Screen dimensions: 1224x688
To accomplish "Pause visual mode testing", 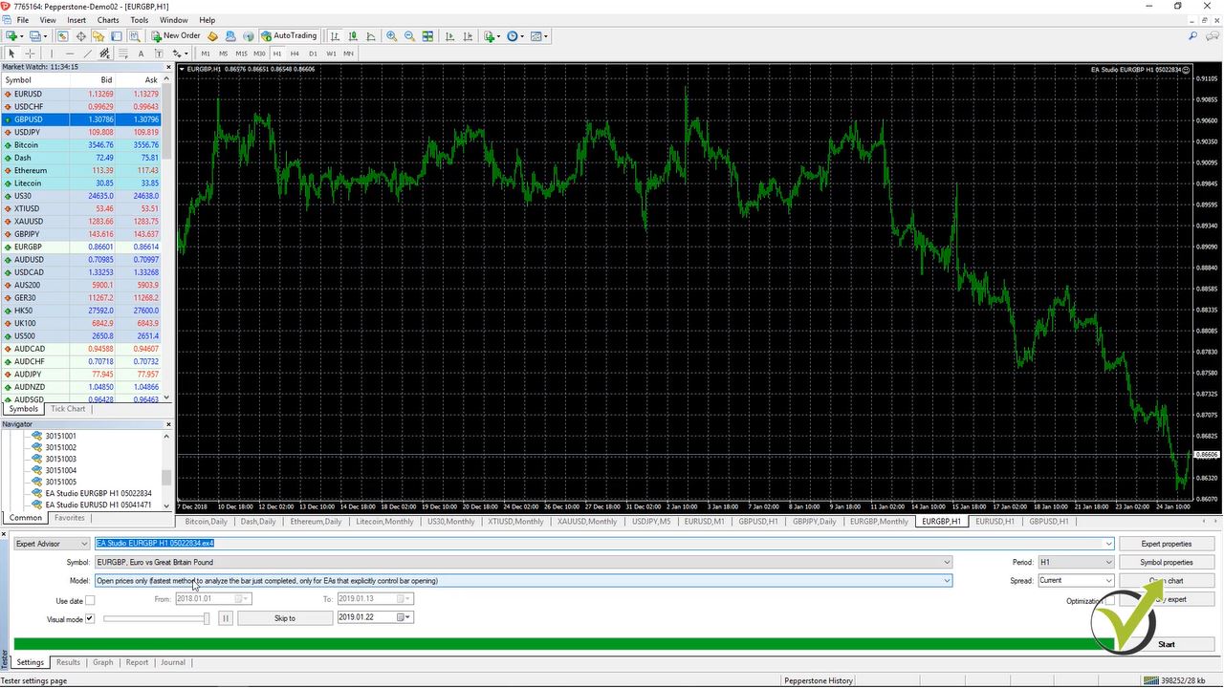I will (225, 618).
